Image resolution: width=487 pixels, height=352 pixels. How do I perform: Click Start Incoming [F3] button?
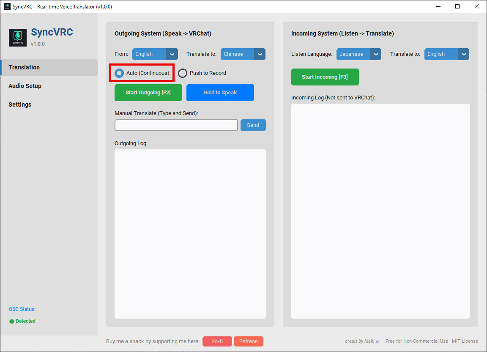[x=325, y=77]
